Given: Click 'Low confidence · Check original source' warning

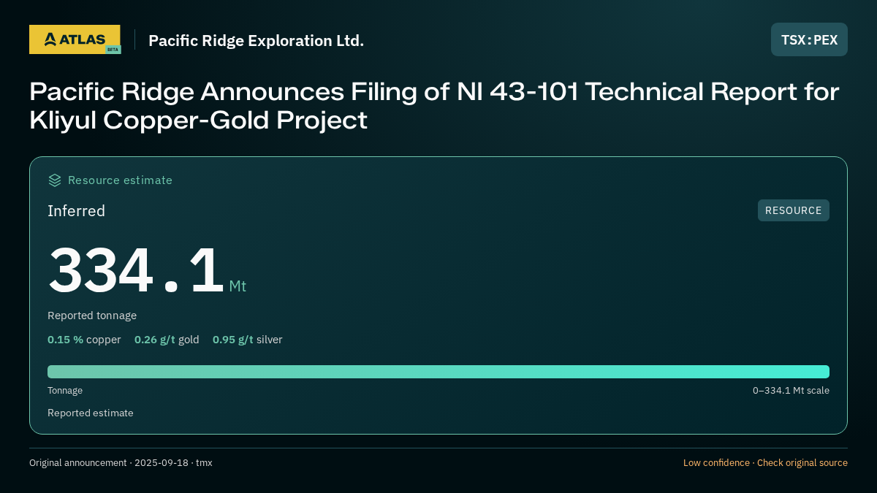Looking at the screenshot, I should tap(765, 462).
